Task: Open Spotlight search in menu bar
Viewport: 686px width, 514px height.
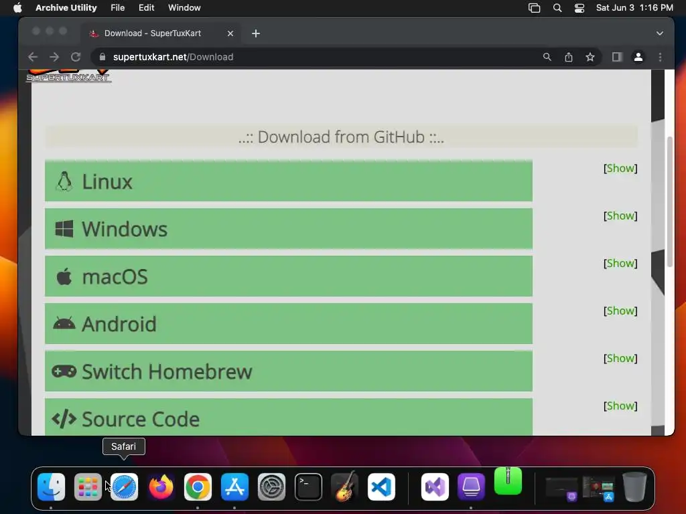Action: (x=557, y=8)
